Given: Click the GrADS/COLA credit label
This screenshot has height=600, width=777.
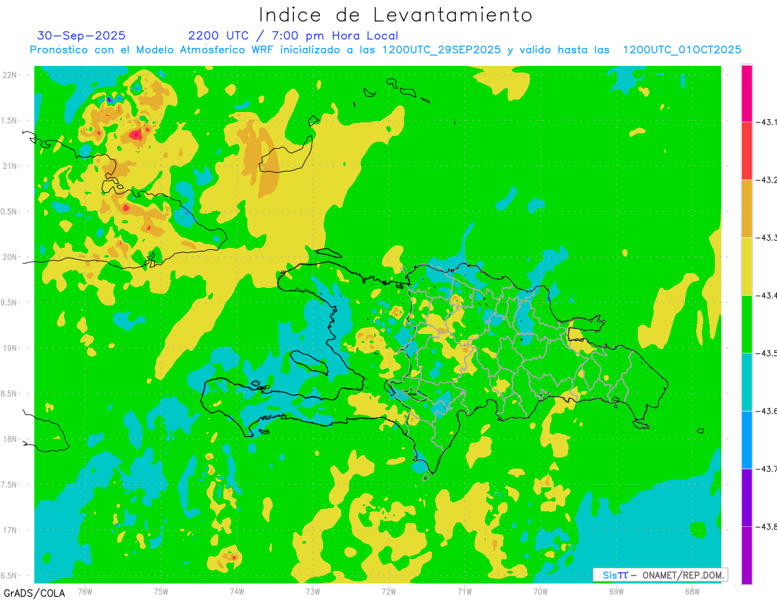Looking at the screenshot, I should (x=34, y=593).
